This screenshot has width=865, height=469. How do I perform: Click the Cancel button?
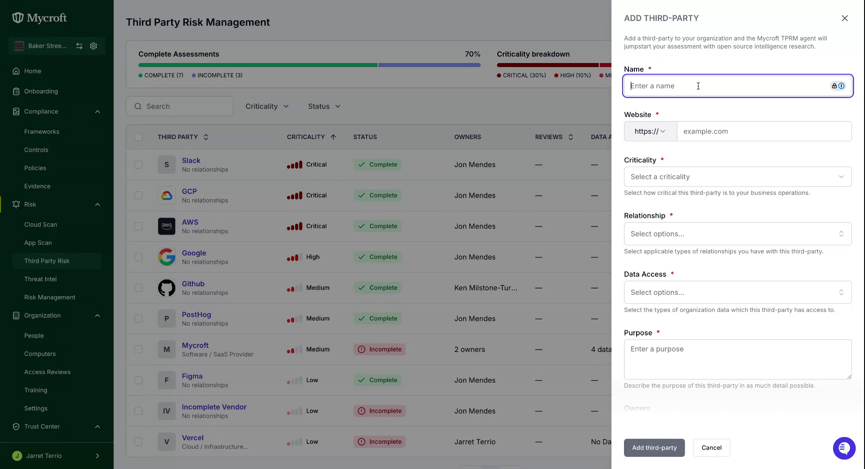click(711, 448)
